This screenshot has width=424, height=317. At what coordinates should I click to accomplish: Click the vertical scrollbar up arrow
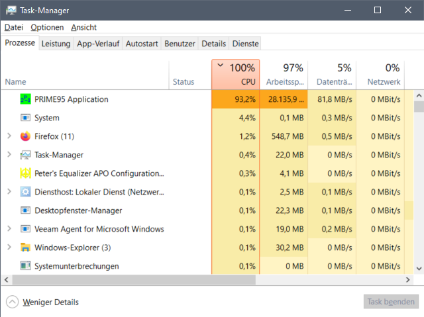point(419,95)
